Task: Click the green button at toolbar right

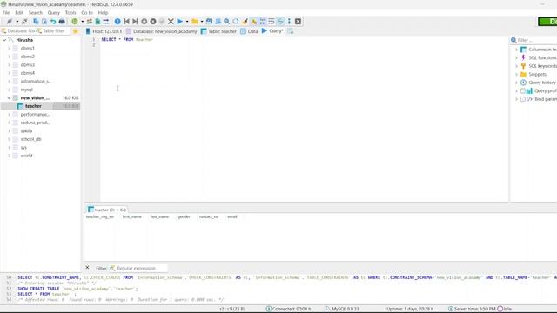Action: [547, 22]
